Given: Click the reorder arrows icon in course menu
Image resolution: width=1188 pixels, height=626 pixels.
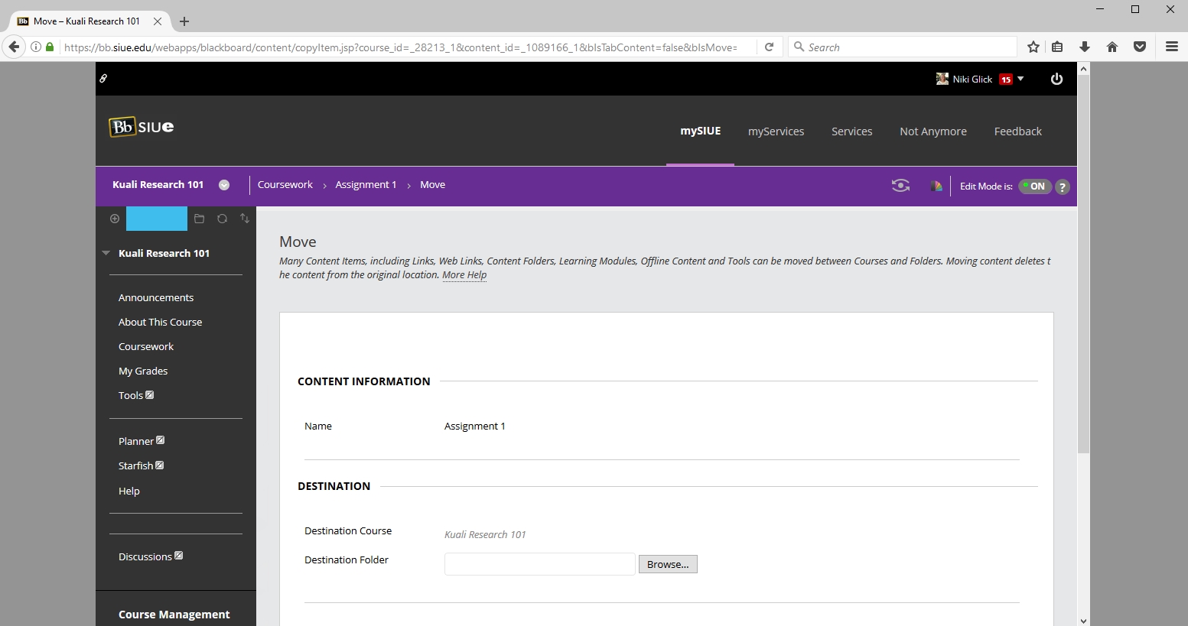Looking at the screenshot, I should click(x=245, y=219).
